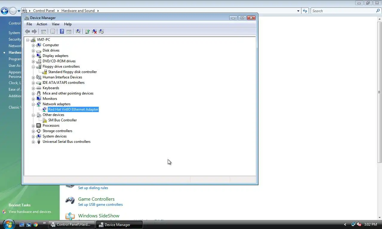
Task: Click the Control Panel breadcrumb segment
Action: click(x=44, y=11)
